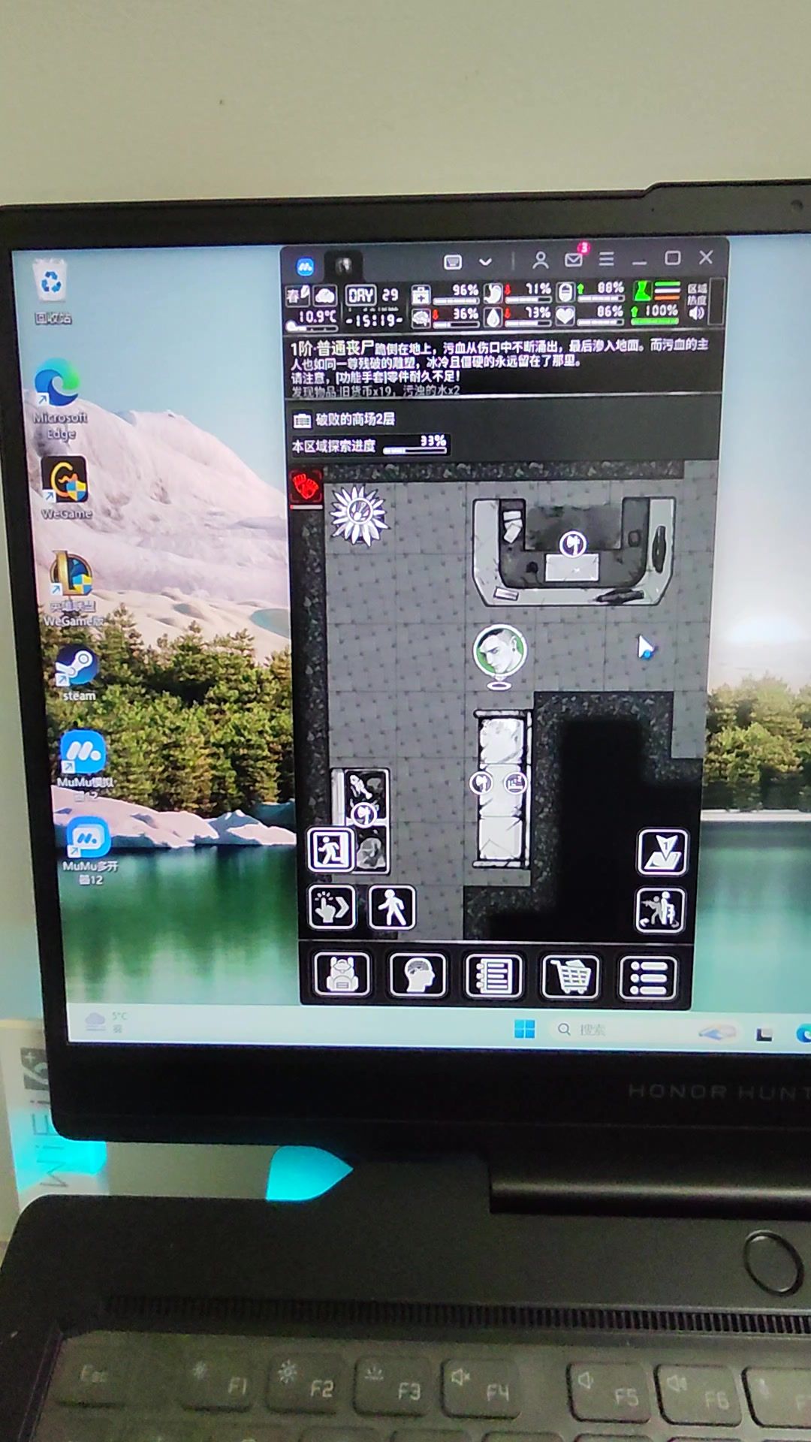Viewport: 811px width, 1442px height.
Task: Open the shopping cart store
Action: click(570, 977)
